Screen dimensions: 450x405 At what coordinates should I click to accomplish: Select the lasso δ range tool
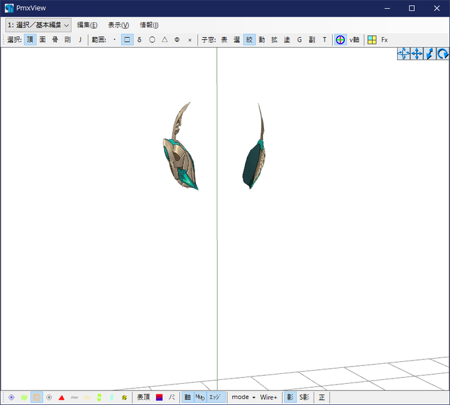coord(140,40)
